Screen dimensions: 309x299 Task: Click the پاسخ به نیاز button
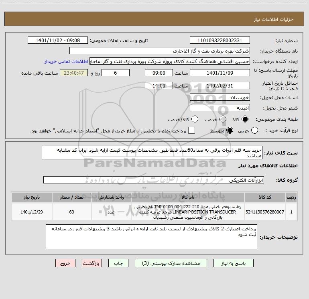[x=234, y=263]
